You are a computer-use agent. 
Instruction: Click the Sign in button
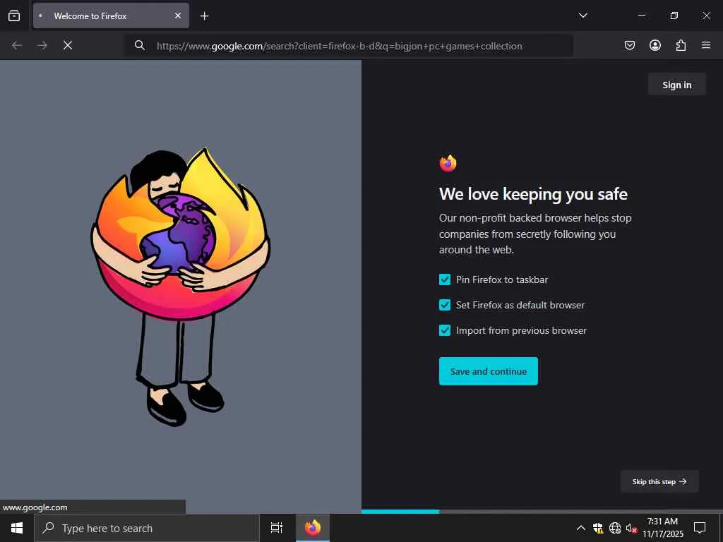676,85
